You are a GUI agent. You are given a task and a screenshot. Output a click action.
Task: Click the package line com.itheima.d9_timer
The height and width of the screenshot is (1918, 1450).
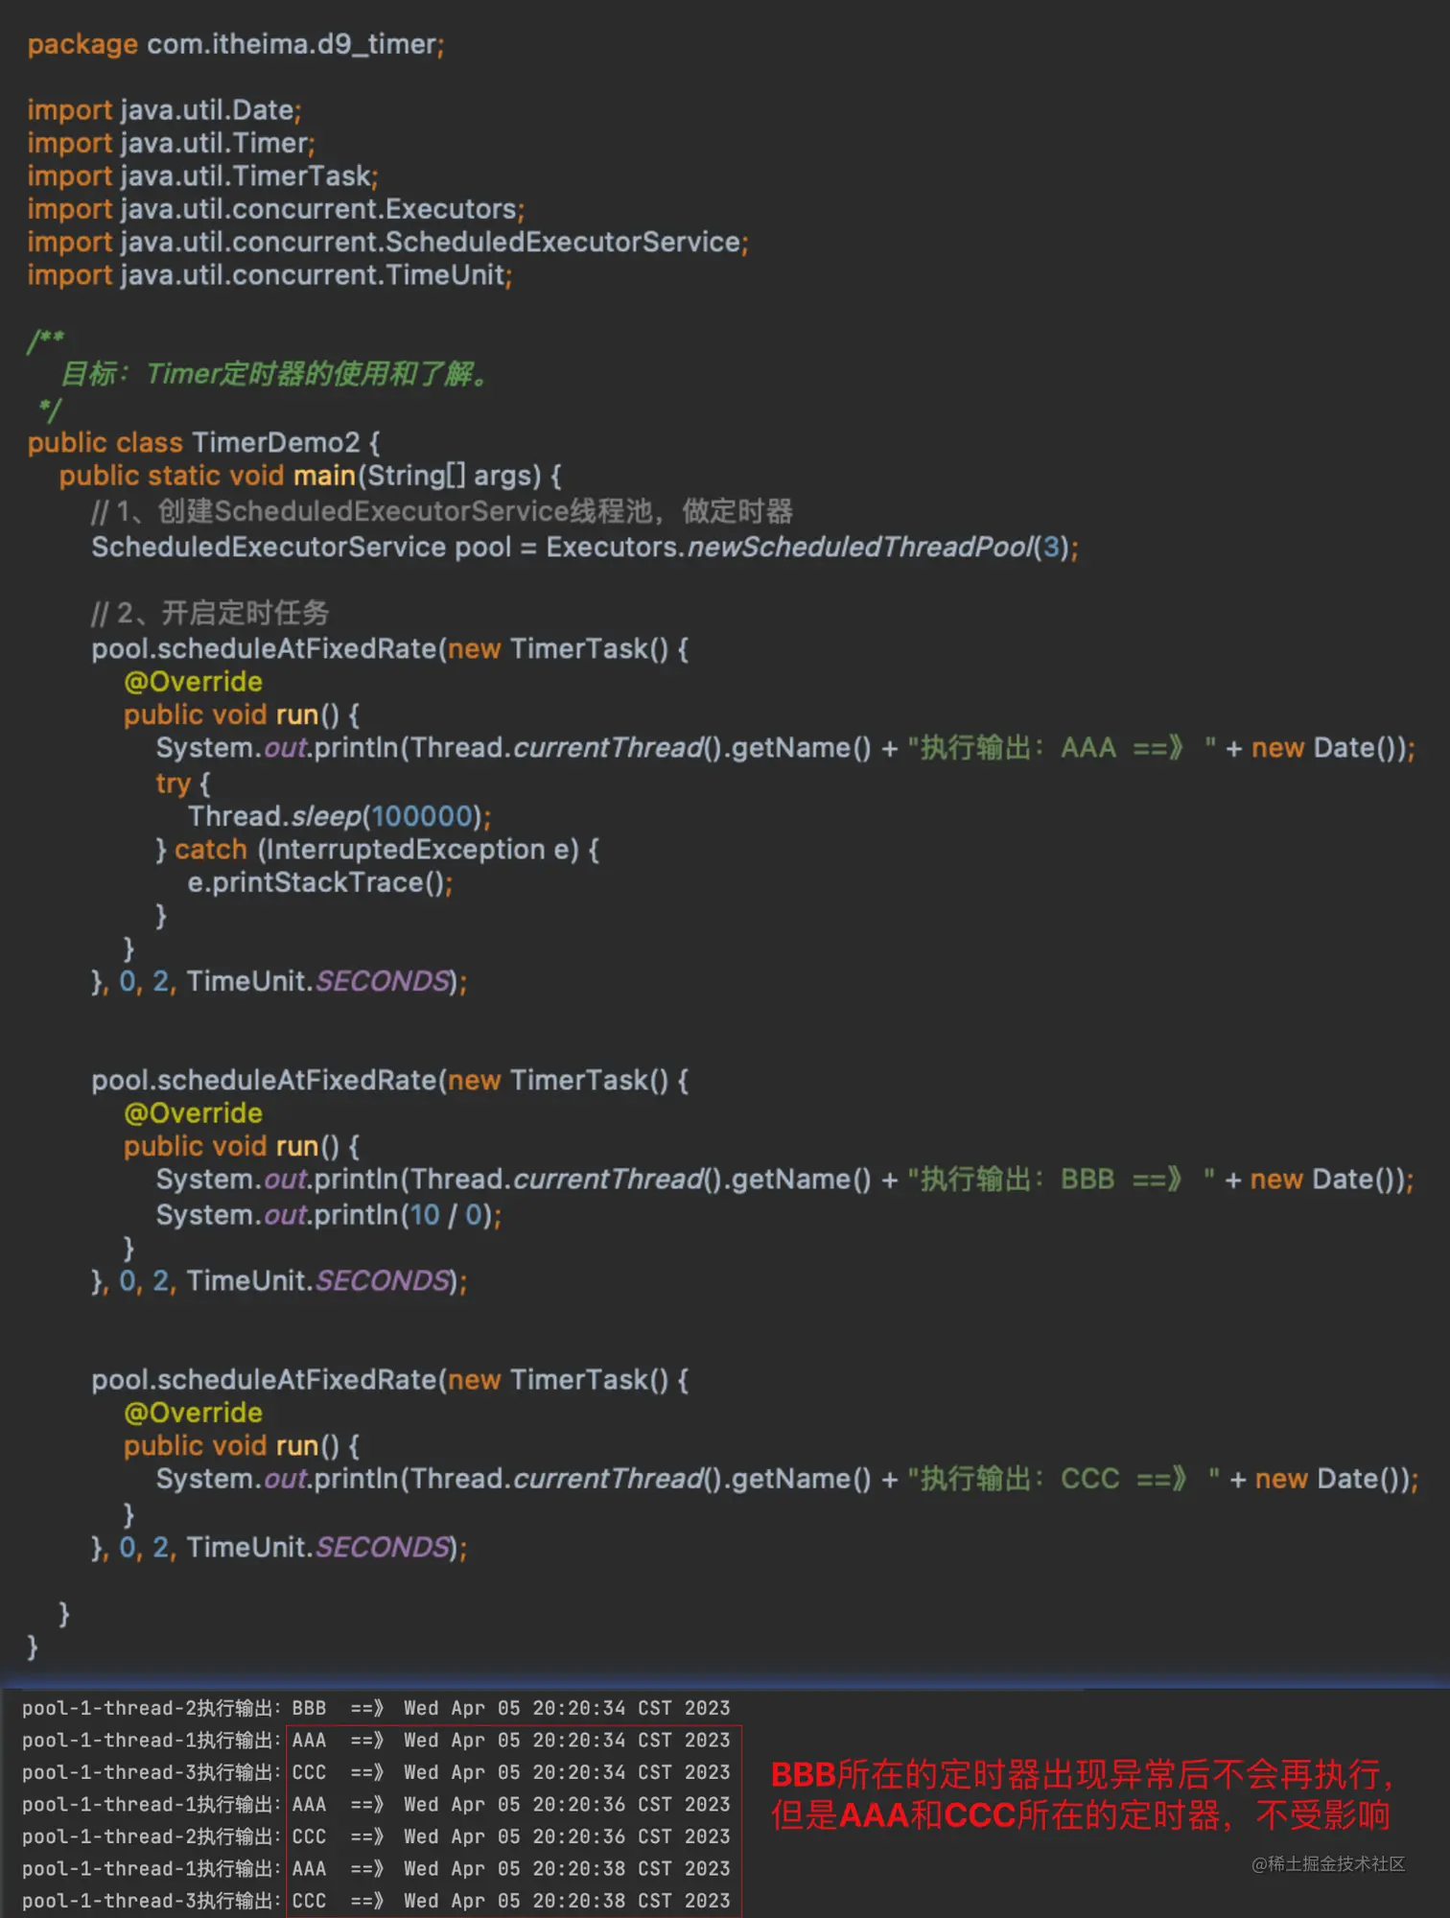coord(236,44)
